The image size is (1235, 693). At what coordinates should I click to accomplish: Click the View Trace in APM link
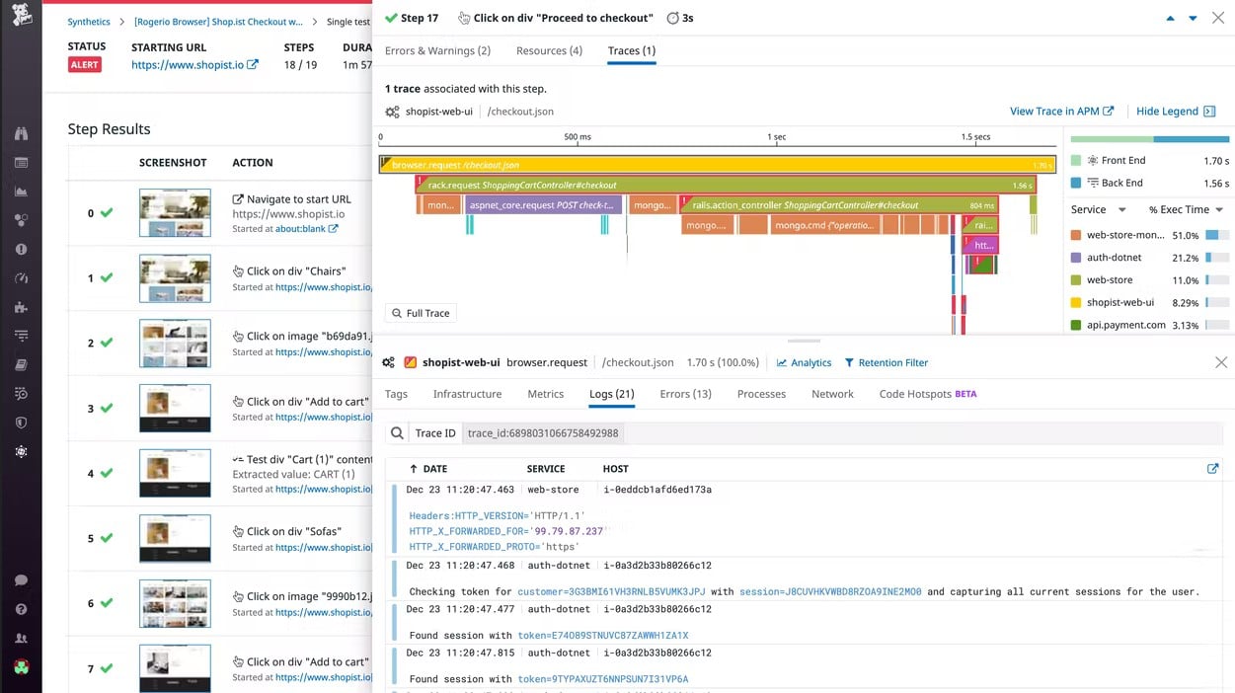tap(1061, 112)
